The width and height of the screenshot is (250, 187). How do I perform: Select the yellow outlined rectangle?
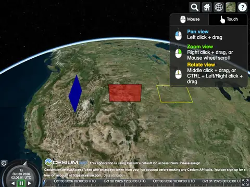coord(174,94)
